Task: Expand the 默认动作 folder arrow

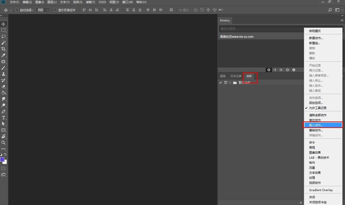Action: pyautogui.click(x=230, y=82)
